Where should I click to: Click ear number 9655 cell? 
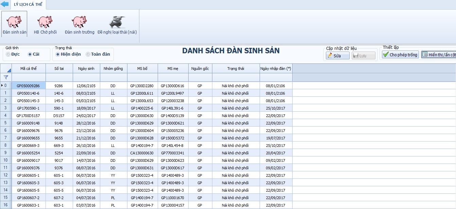point(59,138)
